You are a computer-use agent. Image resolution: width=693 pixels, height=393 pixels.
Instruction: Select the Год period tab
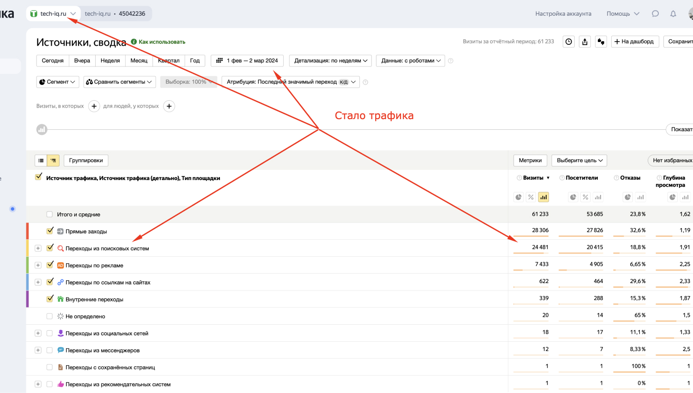pyautogui.click(x=195, y=60)
